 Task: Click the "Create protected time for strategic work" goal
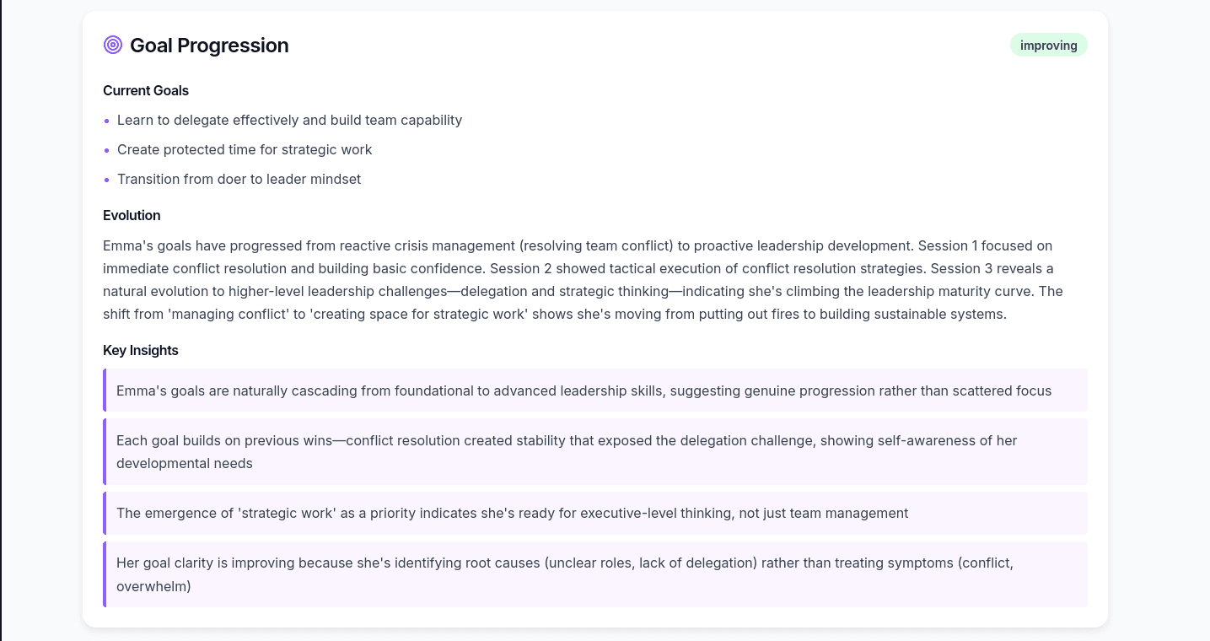tap(245, 149)
